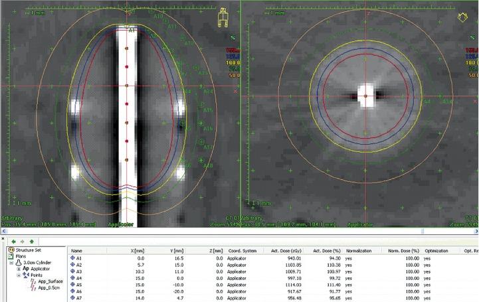Image resolution: width=479 pixels, height=302 pixels.
Task: Click the point icon beside row A7
Action: [72, 299]
